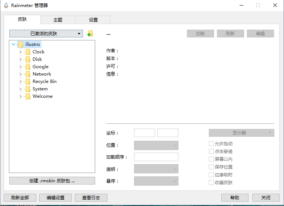Click the 刷新 button
This screenshot has width=284, height=206.
(x=230, y=33)
